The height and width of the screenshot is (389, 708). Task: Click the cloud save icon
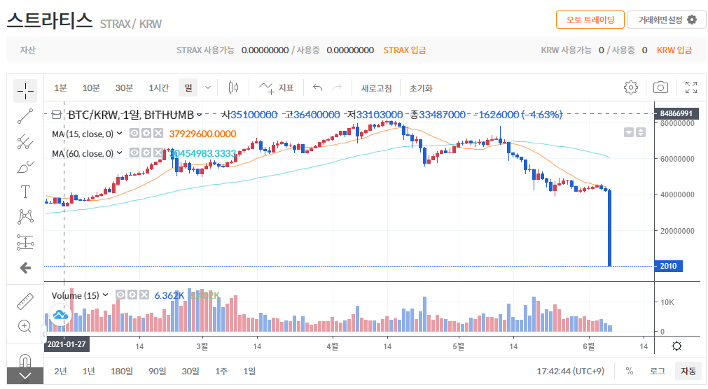tap(60, 315)
